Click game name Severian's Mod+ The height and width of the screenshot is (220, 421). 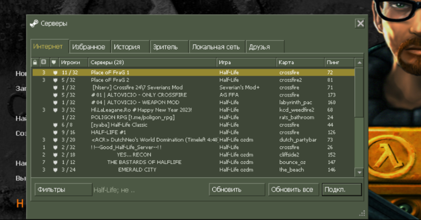pyautogui.click(x=239, y=87)
